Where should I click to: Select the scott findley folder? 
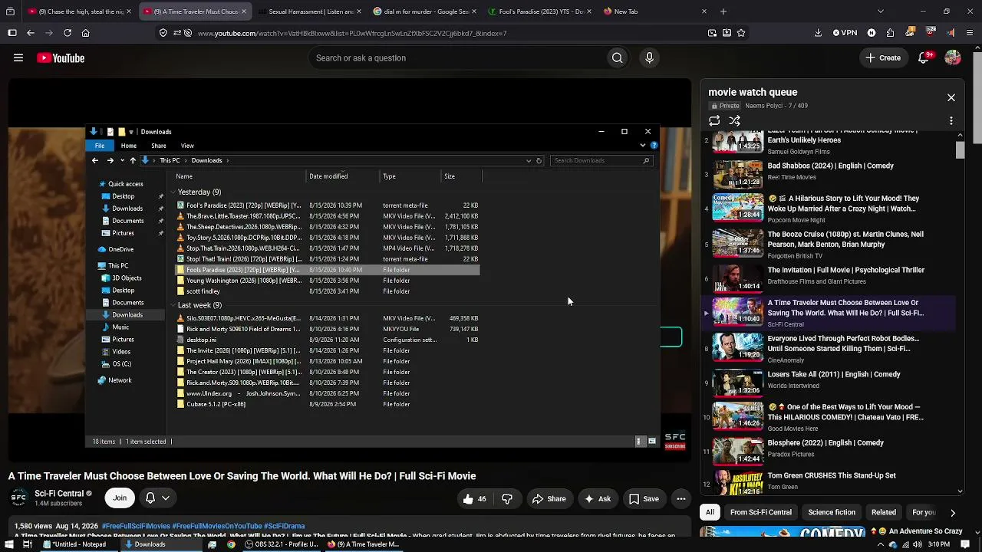pyautogui.click(x=203, y=291)
